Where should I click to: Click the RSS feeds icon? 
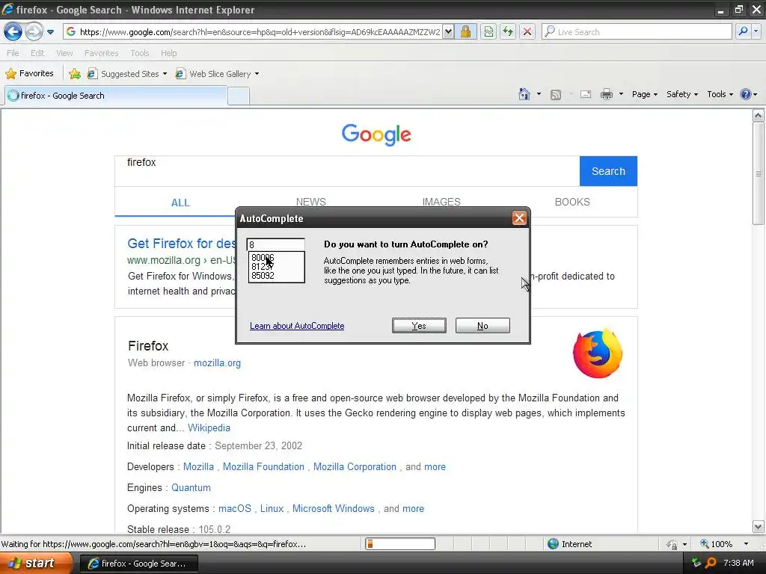556,95
